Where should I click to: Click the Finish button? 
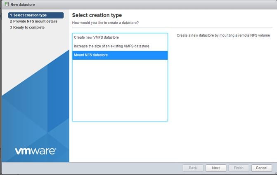[239, 168]
